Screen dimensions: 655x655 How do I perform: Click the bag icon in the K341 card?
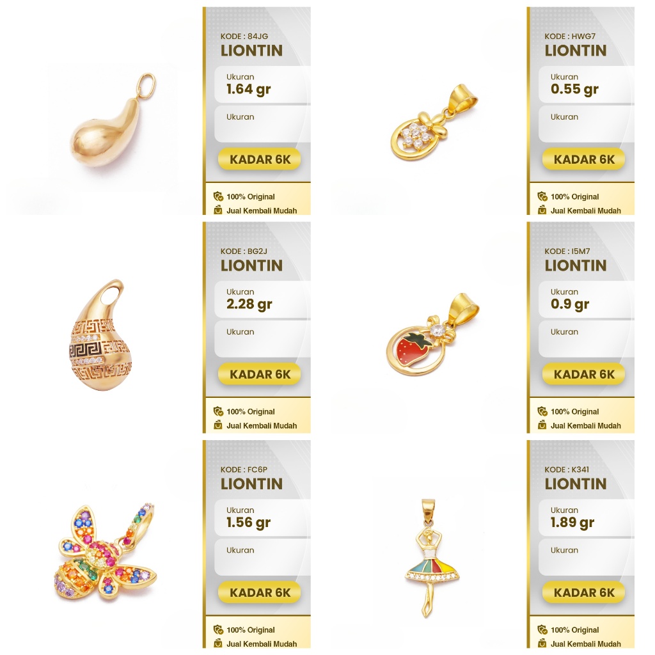click(x=542, y=643)
